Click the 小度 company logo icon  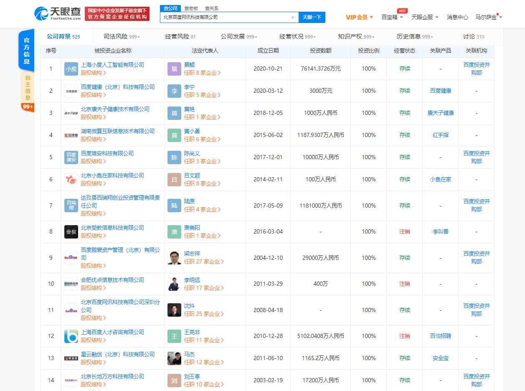pyautogui.click(x=71, y=69)
